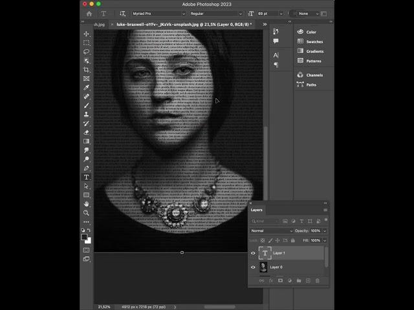Open the Layers panel tab

257,210
